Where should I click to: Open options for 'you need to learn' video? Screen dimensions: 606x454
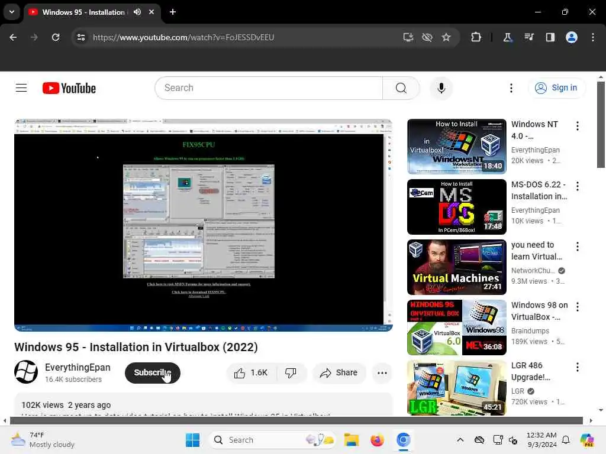click(x=578, y=247)
